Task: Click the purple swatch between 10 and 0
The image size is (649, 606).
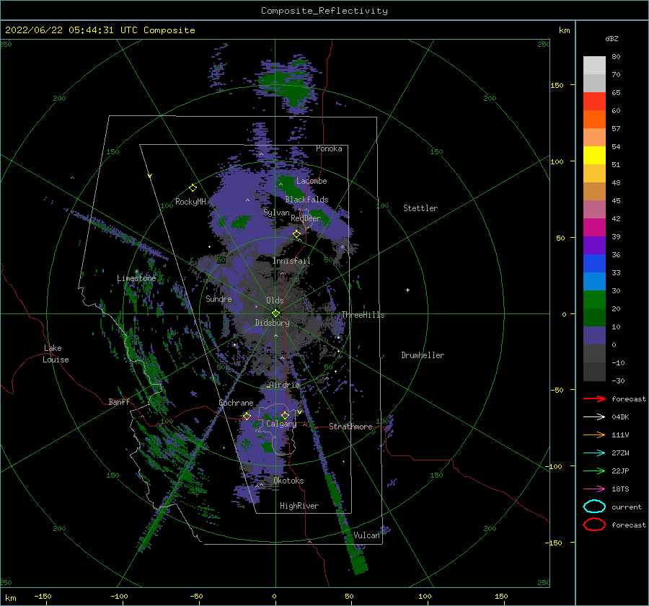Action: tap(594, 336)
